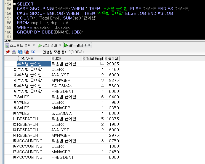The width and height of the screenshot is (205, 164).
Task: Select the RESEARCH cell in row 11
Action: tap(34, 119)
